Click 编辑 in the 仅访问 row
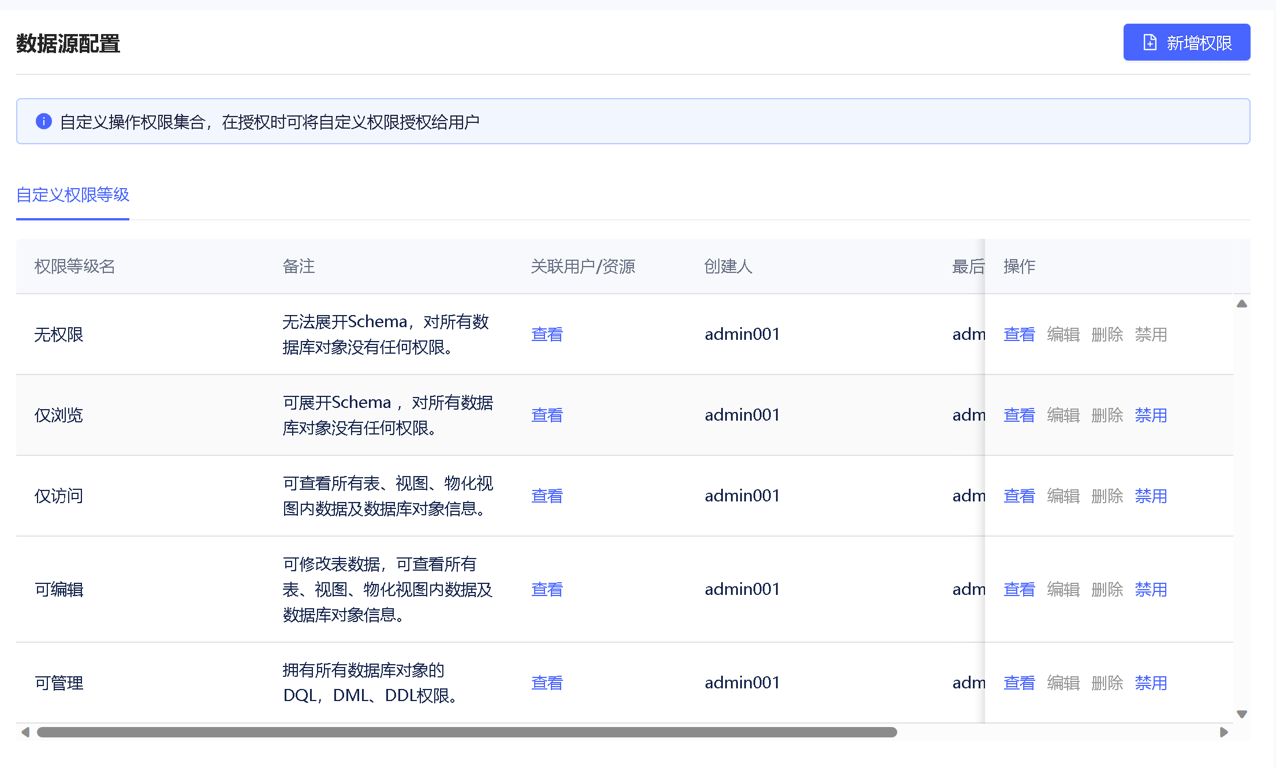Viewport: 1276px width, 768px height. (x=1063, y=496)
